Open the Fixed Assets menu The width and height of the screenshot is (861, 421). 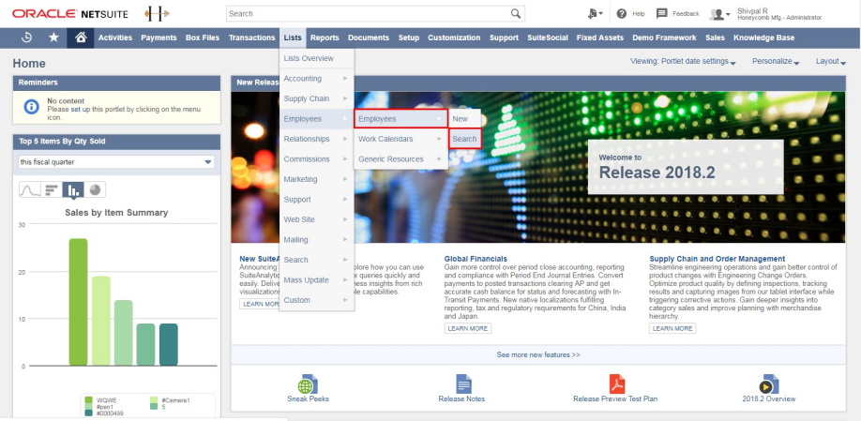pyautogui.click(x=599, y=38)
